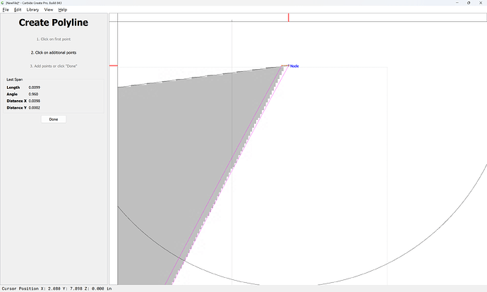Open the Library menu
This screenshot has width=487, height=292.
(x=32, y=10)
